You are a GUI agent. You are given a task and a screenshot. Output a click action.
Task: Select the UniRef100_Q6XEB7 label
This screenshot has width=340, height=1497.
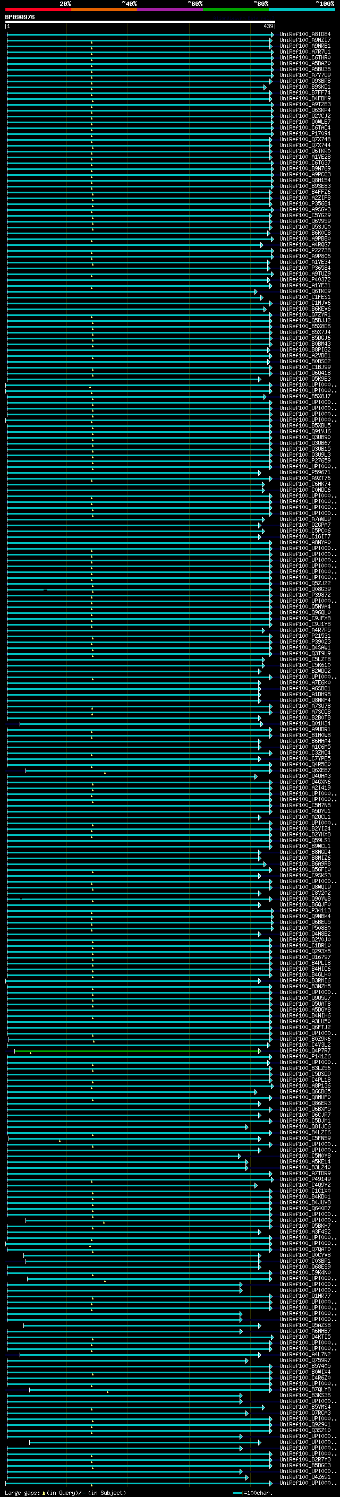305,771
